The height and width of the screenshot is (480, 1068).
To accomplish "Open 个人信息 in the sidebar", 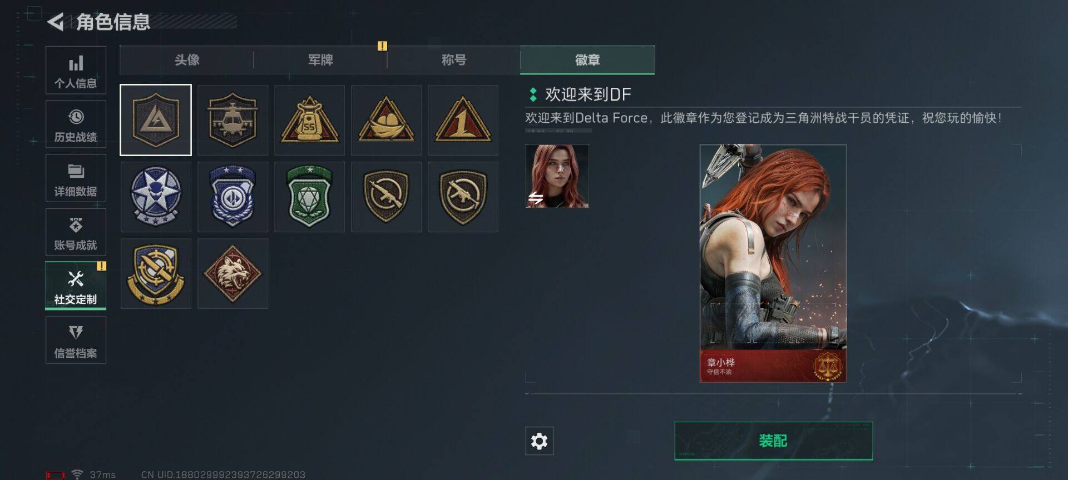I will pyautogui.click(x=76, y=70).
